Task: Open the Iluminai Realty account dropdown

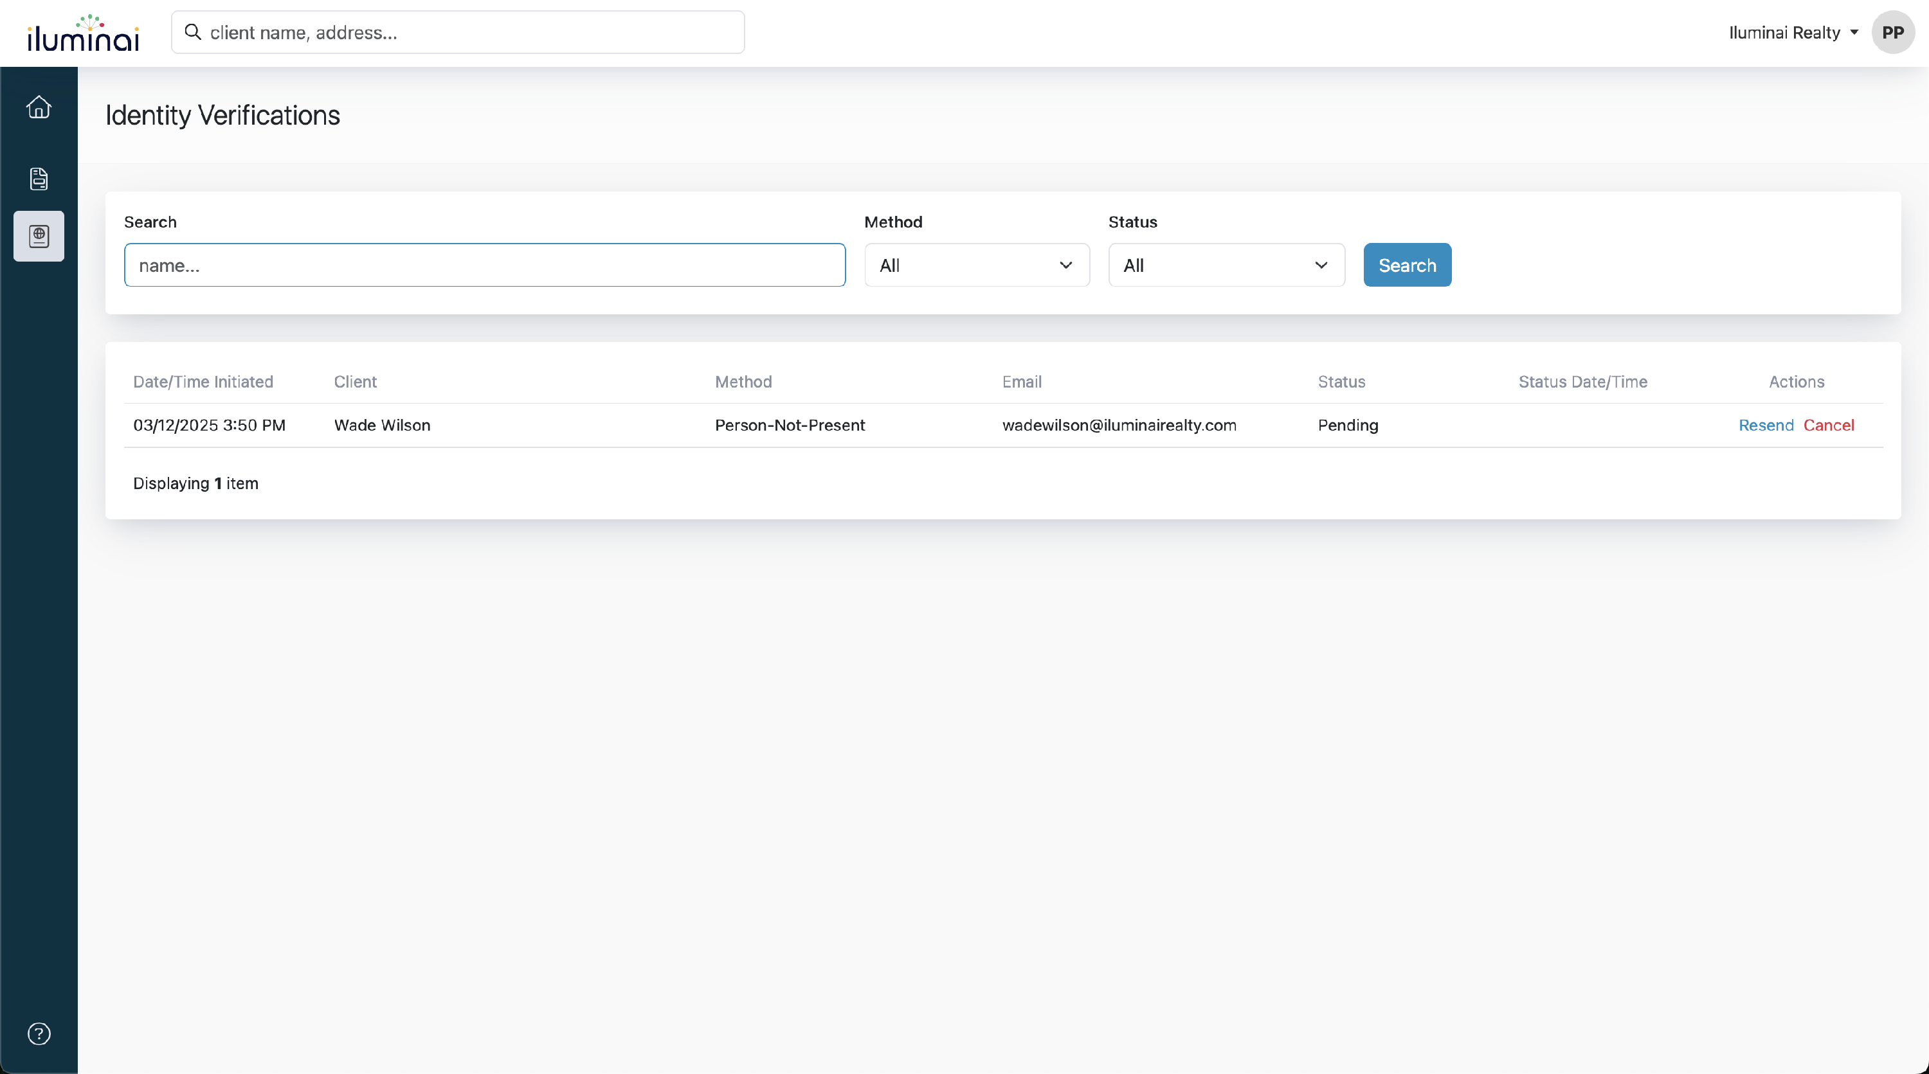Action: point(1793,32)
